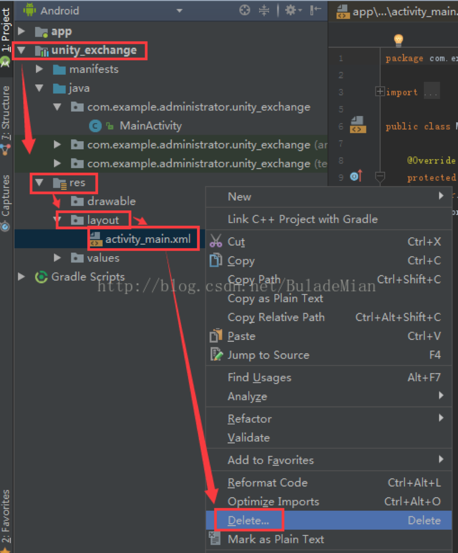Collapse the java folder arrow
The width and height of the screenshot is (458, 553).
[39, 88]
